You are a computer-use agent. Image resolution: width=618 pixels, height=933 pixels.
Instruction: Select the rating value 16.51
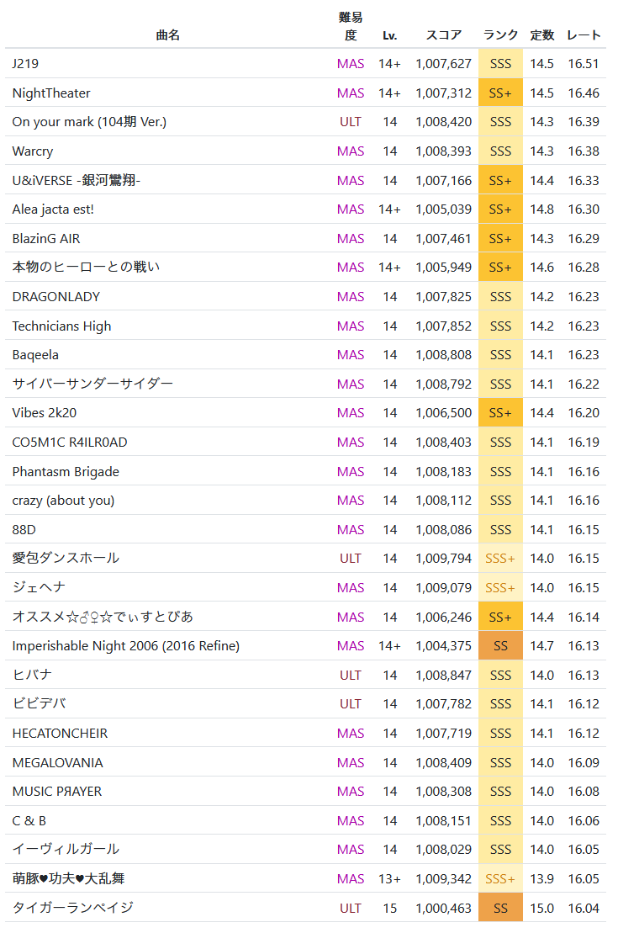584,64
